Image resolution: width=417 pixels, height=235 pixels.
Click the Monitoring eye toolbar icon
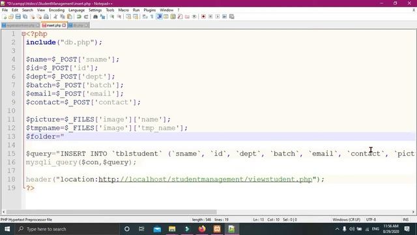[x=194, y=16]
